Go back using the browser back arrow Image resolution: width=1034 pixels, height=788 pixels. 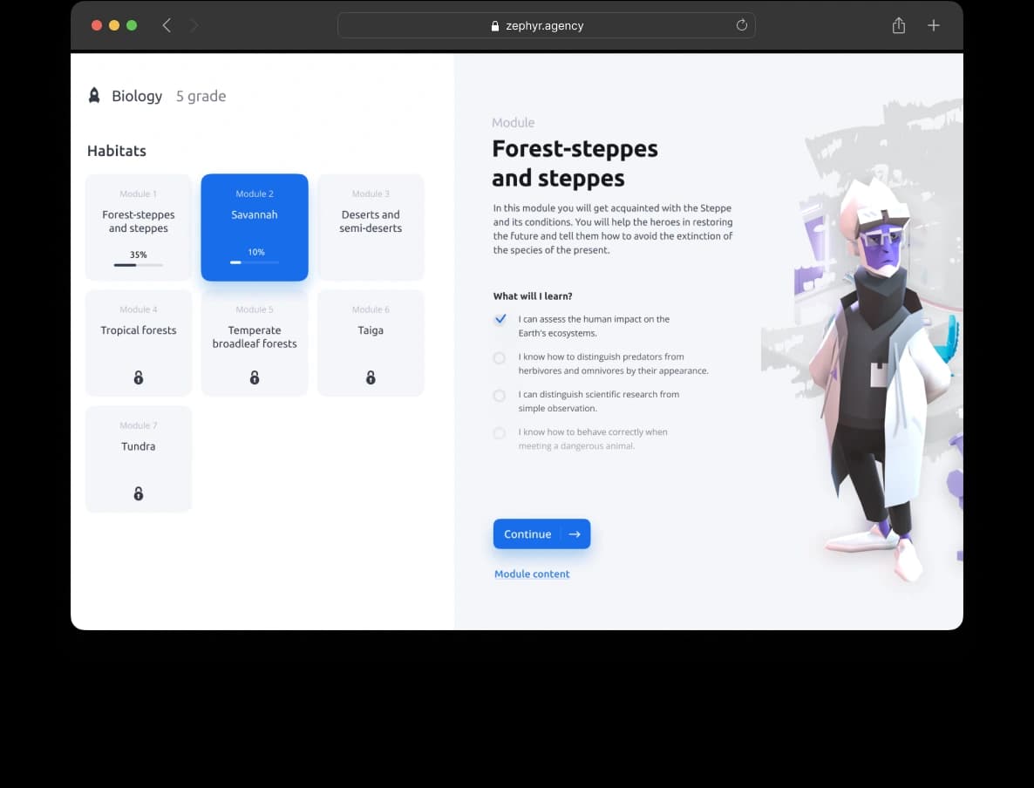click(167, 25)
